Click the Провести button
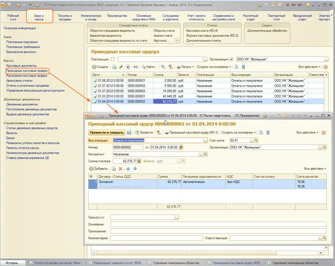The image size is (335, 266). (x=144, y=132)
